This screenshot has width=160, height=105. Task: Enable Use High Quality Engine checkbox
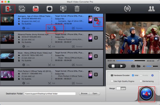[x=112, y=81]
